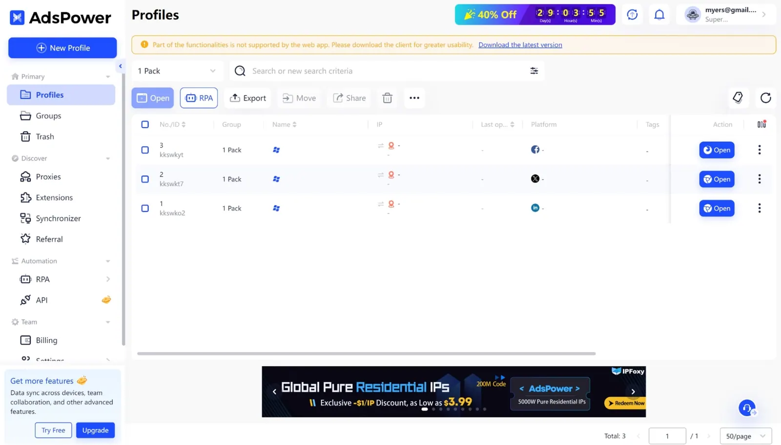Open more options for profile kkswko2

(x=759, y=208)
